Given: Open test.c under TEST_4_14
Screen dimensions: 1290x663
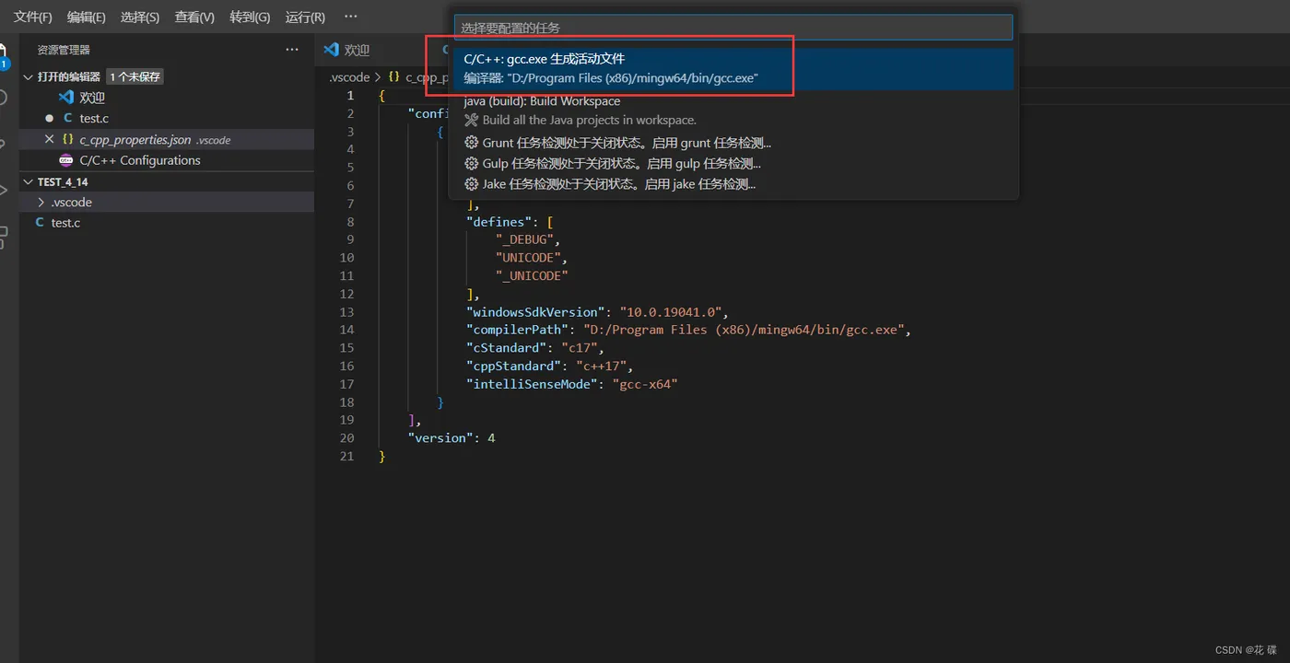Looking at the screenshot, I should (65, 223).
